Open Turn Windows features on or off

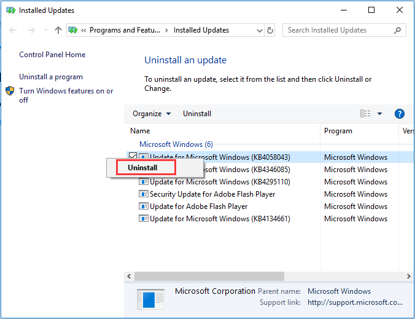point(66,95)
